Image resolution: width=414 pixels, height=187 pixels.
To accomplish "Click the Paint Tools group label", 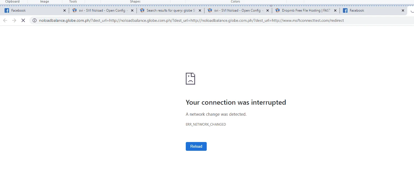I will (x=73, y=2).
